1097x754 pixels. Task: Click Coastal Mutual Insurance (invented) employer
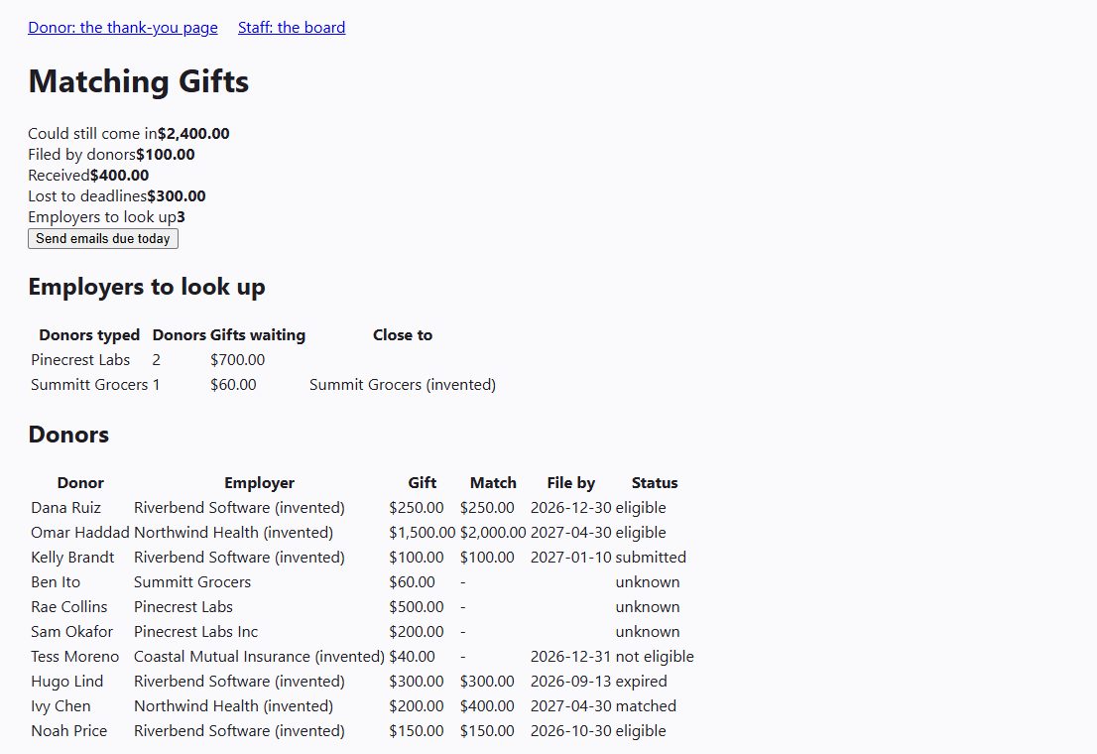[259, 657]
